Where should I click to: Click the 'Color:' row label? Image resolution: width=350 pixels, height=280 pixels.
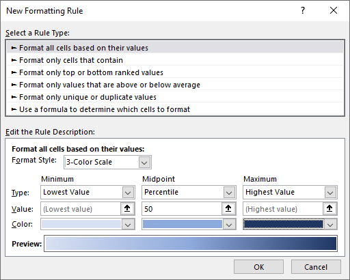(22, 224)
